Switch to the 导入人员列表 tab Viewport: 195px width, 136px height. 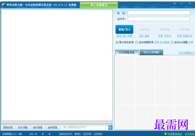tap(151, 52)
